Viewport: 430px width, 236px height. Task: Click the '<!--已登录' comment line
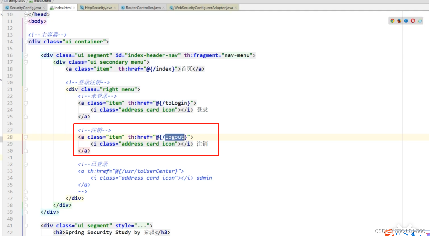click(93, 164)
